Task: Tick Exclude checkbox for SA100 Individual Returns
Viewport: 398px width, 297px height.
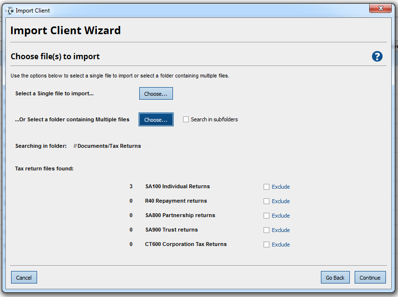Action: 266,187
